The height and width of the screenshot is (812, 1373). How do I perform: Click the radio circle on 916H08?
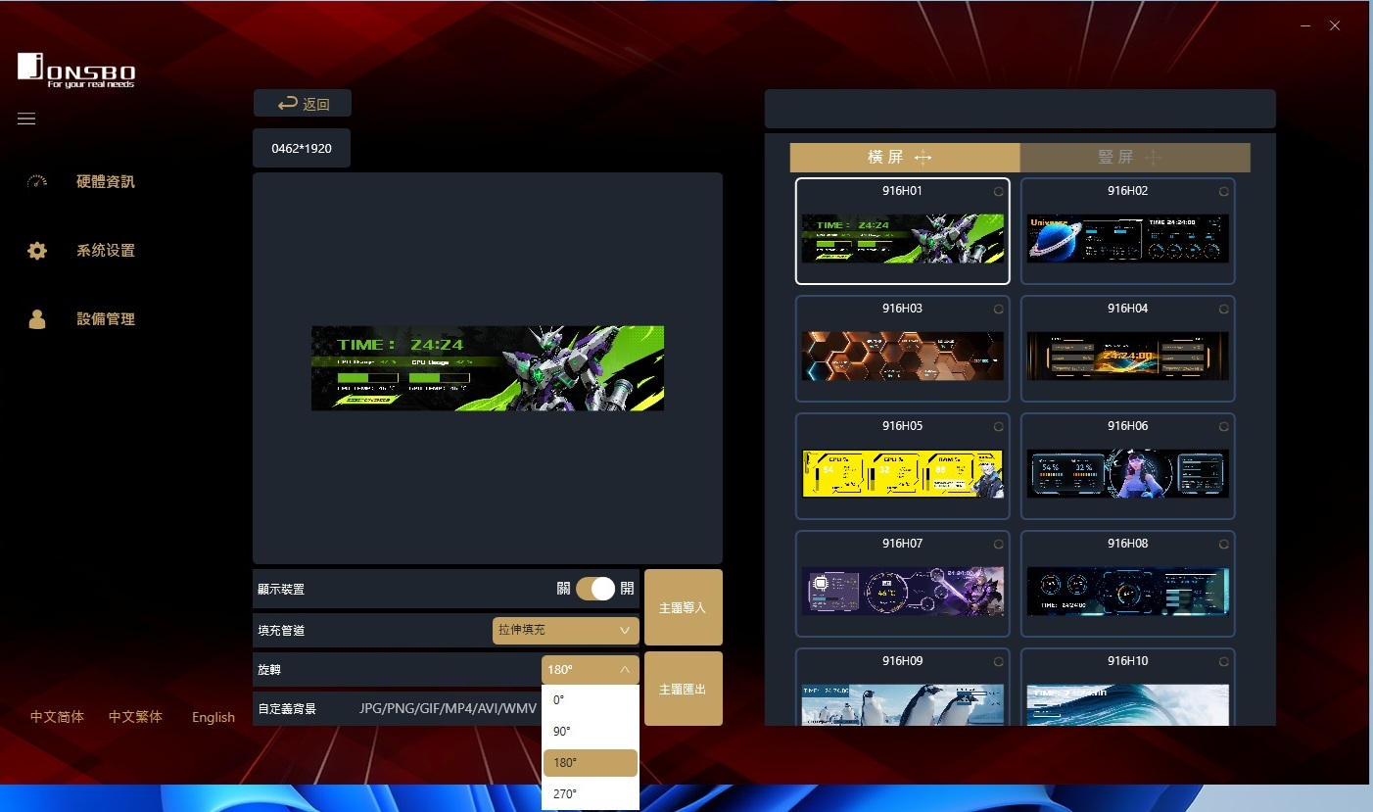point(1223,545)
